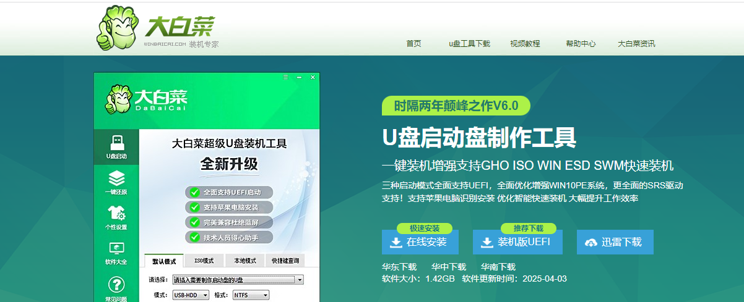Select the U盘启动 sidebar icon
Image resolution: width=744 pixels, height=302 pixels.
click(116, 147)
